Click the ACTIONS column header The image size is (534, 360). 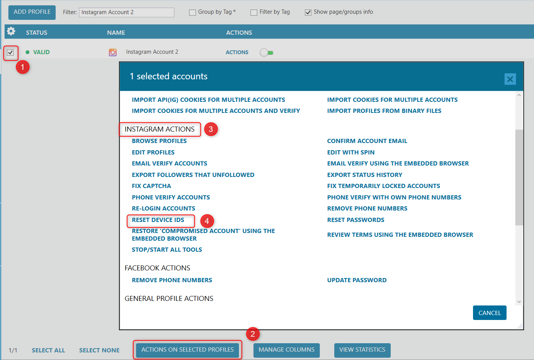tap(239, 33)
